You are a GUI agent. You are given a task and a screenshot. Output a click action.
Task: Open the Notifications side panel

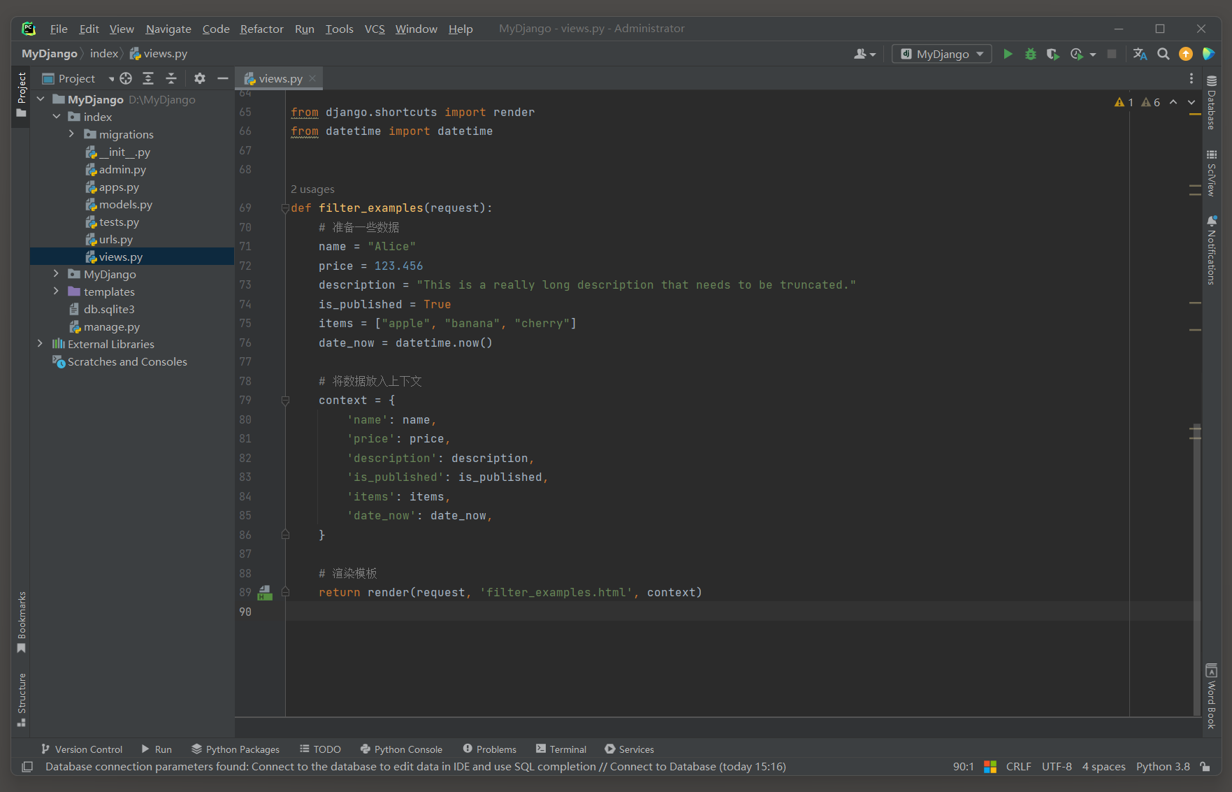[1212, 250]
